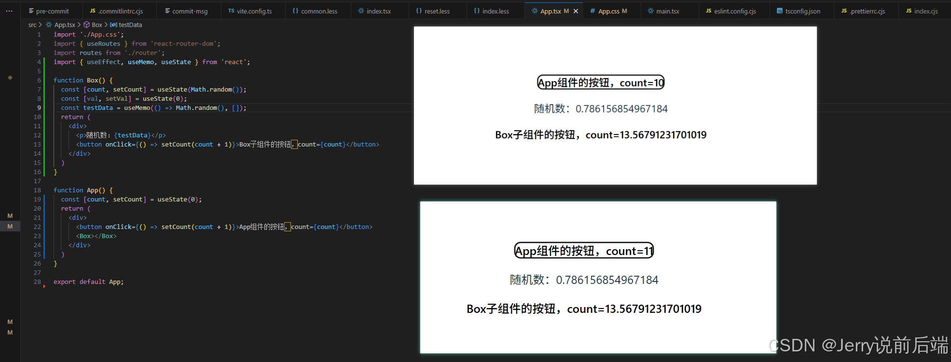This screenshot has width=951, height=362.
Task: Click the React icon on main.tsx tab
Action: [650, 11]
